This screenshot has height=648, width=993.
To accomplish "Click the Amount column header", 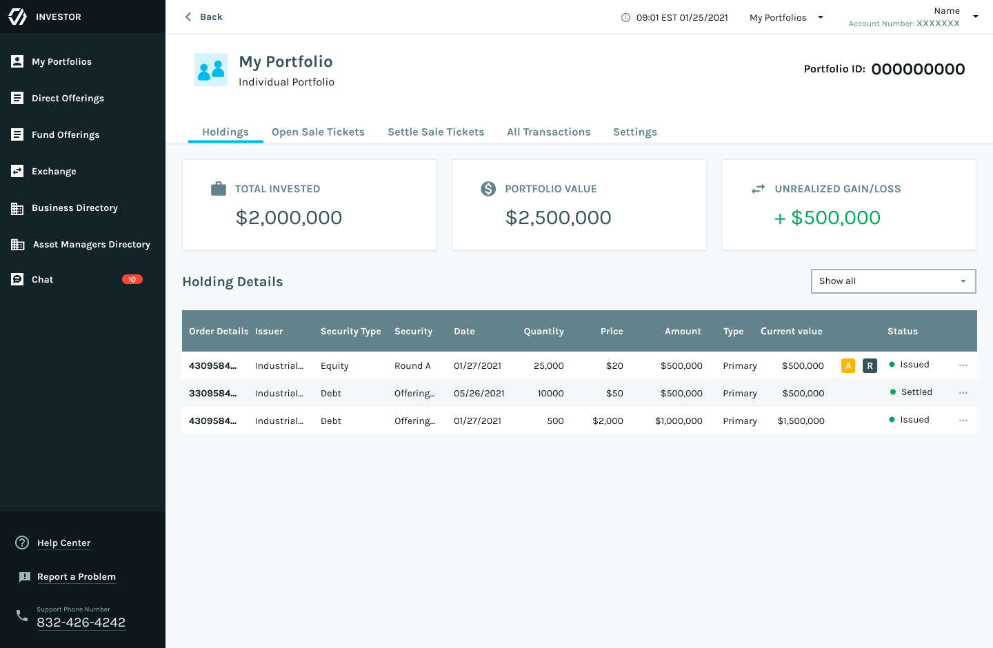I will point(683,332).
